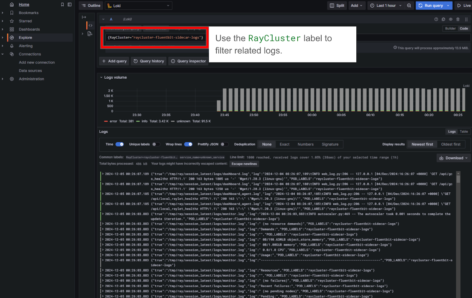Open Bookmarks in the sidebar
Screen dimensions: 472x298
(29, 13)
